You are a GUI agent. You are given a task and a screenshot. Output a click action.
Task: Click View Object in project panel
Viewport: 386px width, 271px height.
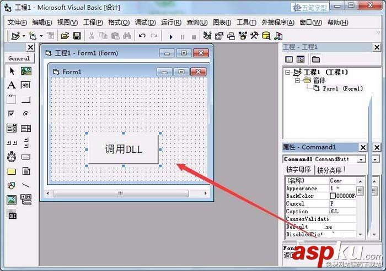tap(301, 59)
